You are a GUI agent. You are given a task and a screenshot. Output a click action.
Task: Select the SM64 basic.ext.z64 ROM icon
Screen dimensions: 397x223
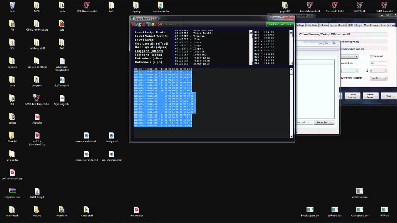(x=87, y=5)
